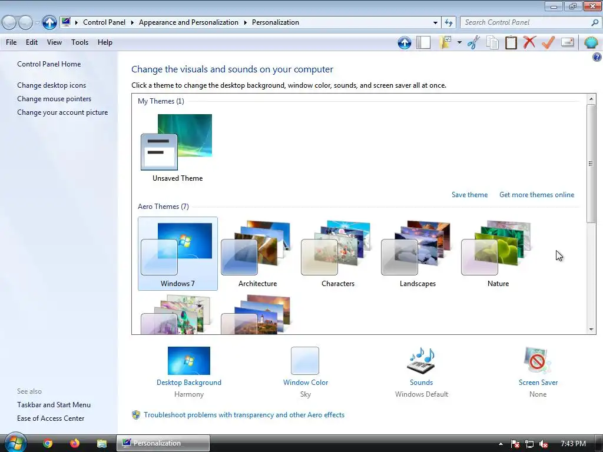Click the scissors Cut icon
The image size is (603, 452).
click(x=473, y=42)
